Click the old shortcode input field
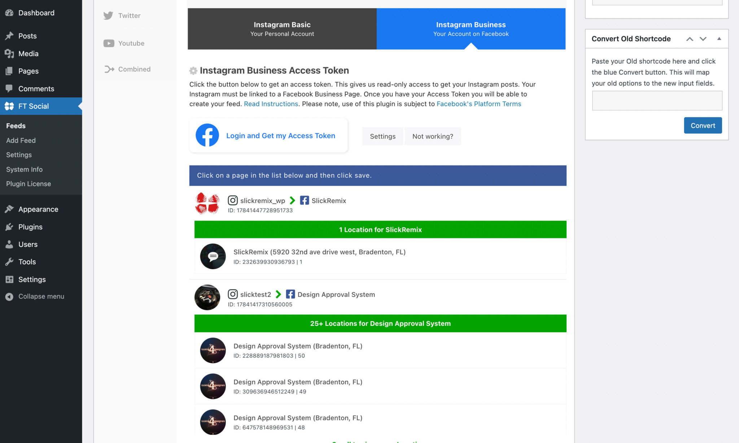 click(x=657, y=101)
